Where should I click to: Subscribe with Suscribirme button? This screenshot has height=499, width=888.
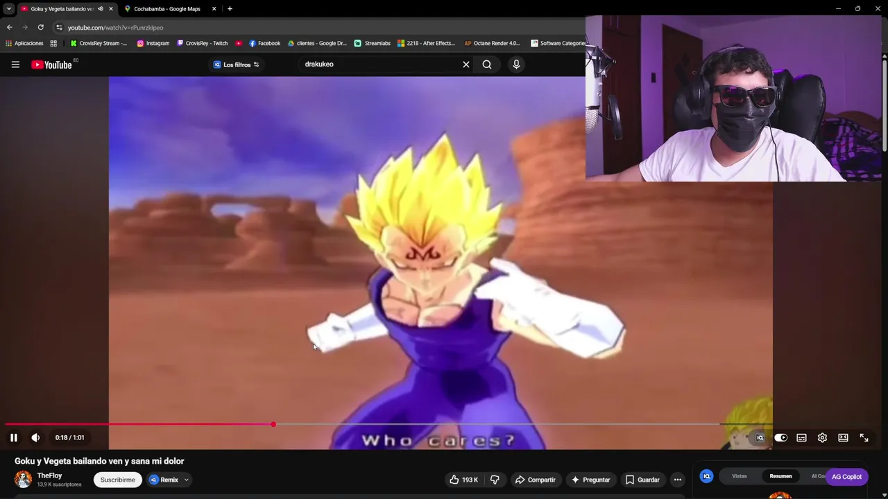click(x=118, y=480)
